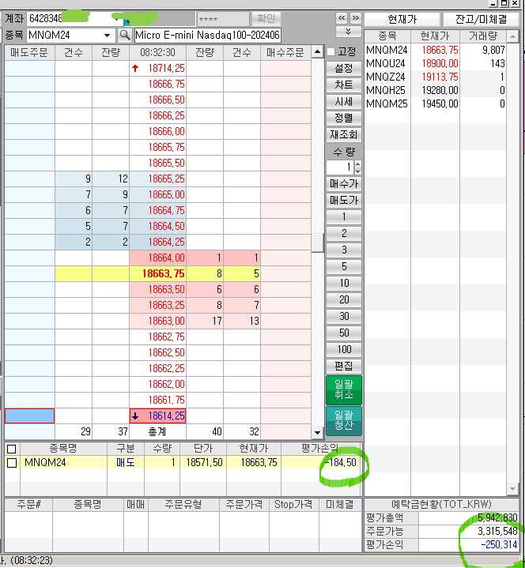Toggle the select-all checkbox in positions header
The width and height of the screenshot is (525, 568).
(12, 449)
